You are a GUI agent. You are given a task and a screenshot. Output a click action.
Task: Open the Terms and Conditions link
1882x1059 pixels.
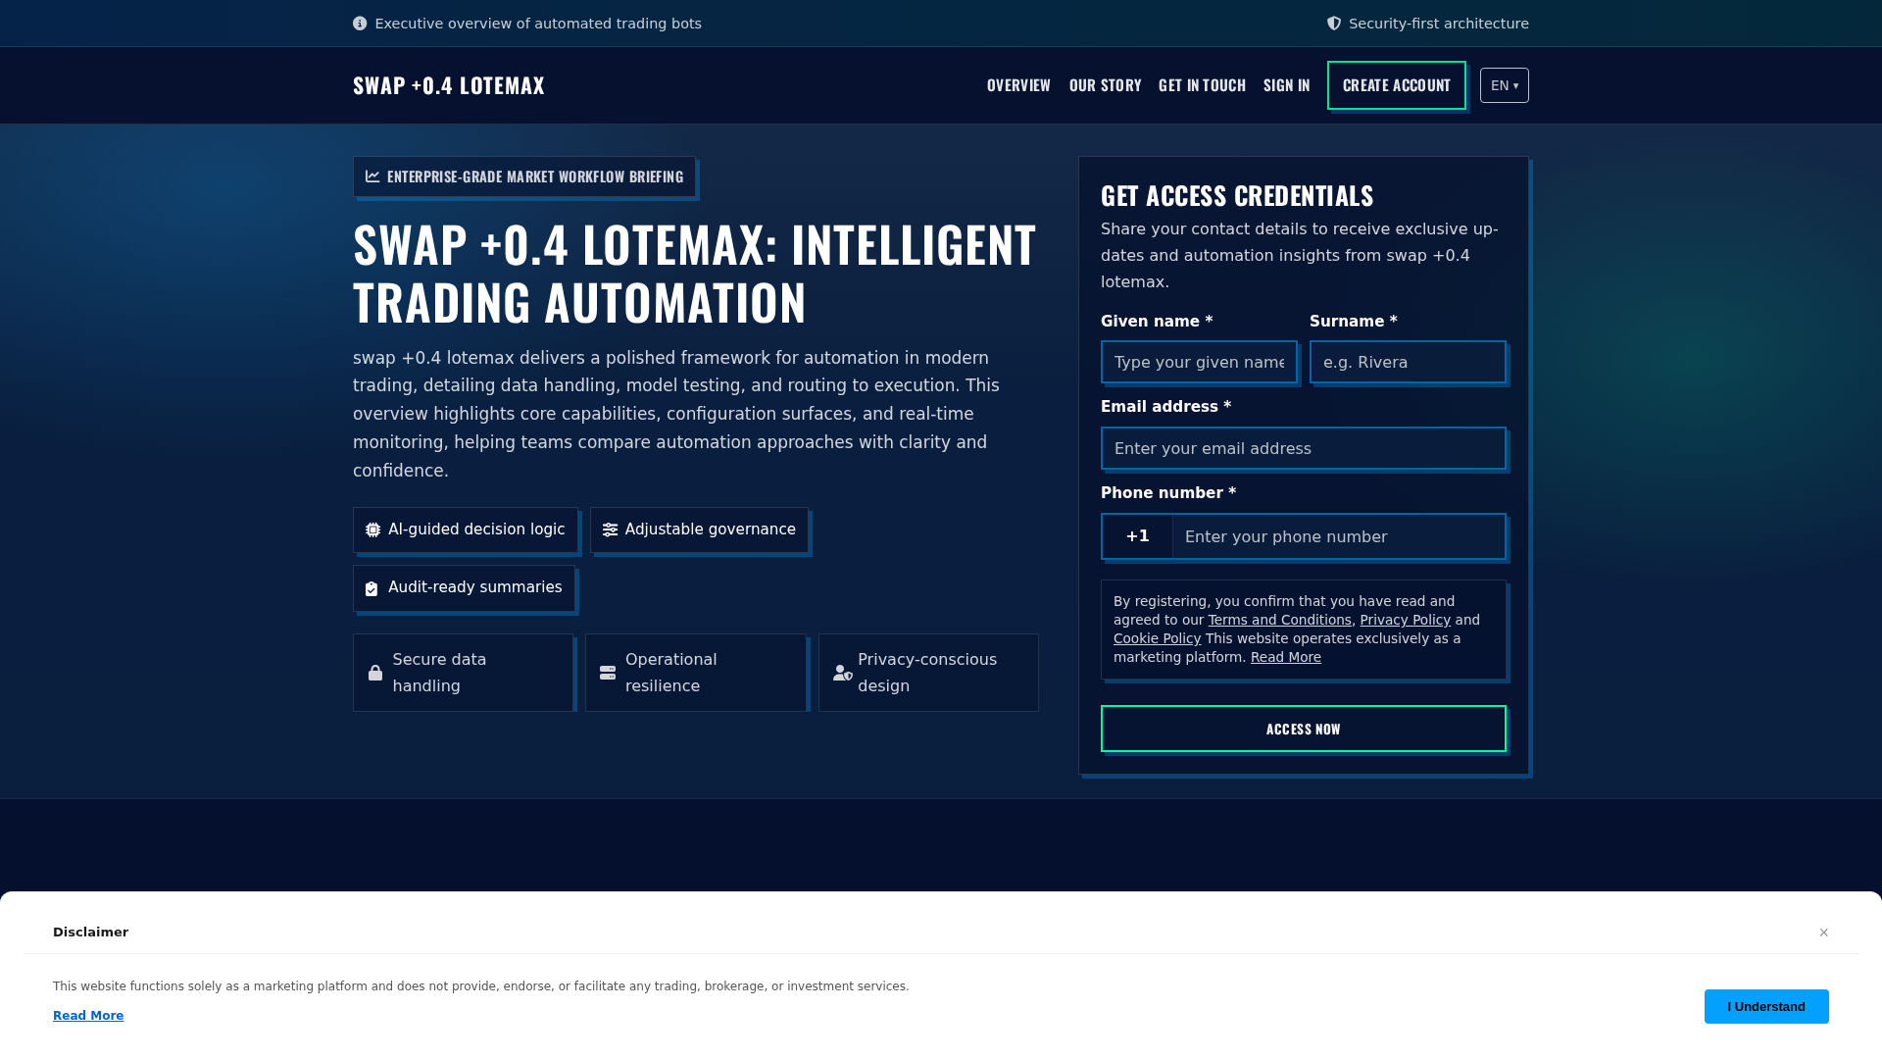click(1279, 620)
